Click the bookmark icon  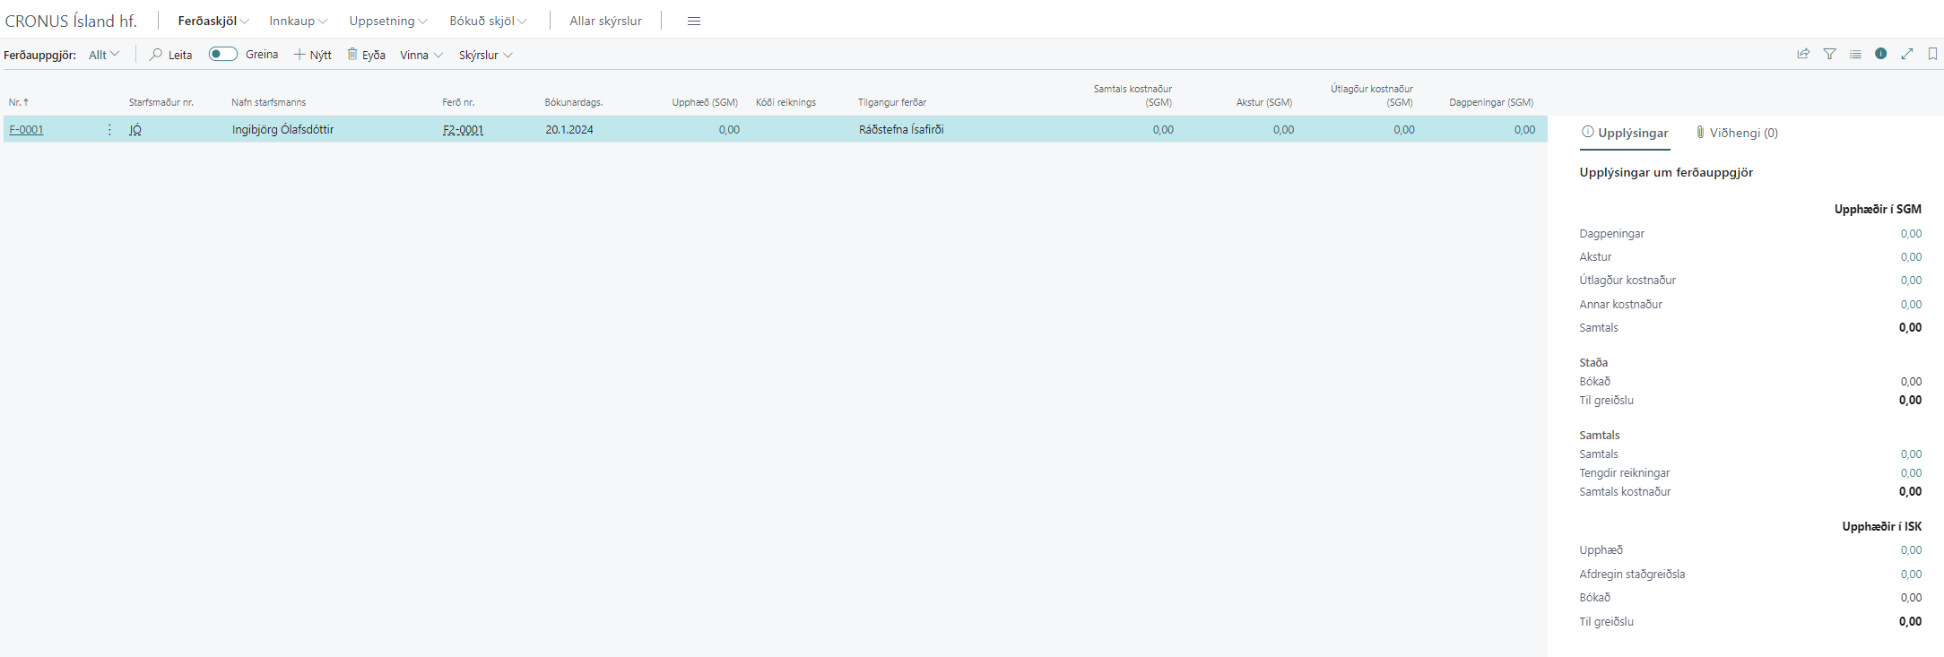(x=1932, y=55)
